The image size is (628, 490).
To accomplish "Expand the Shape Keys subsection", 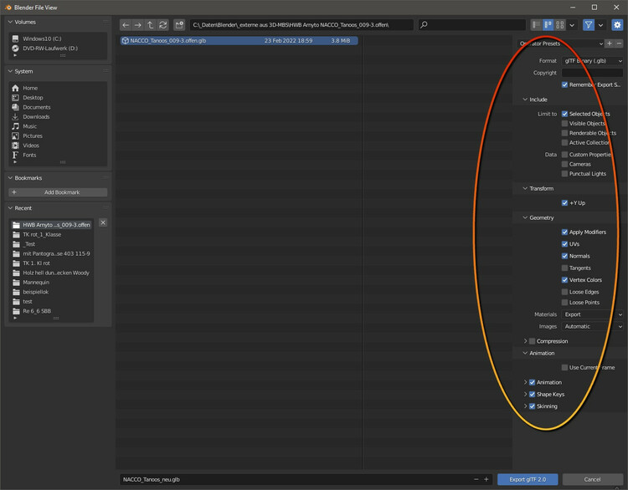I will (x=525, y=394).
